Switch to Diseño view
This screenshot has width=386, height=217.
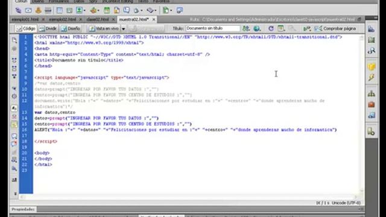71,28
